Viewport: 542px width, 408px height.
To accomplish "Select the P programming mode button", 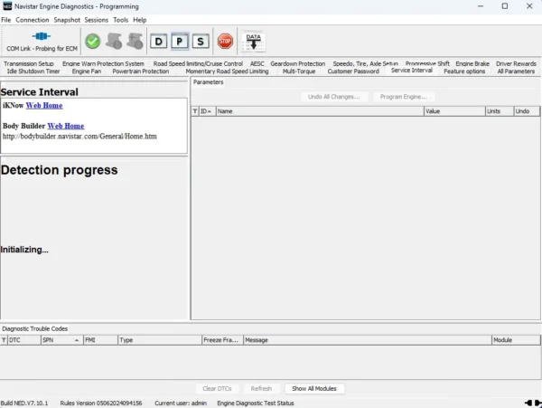I will tap(180, 42).
